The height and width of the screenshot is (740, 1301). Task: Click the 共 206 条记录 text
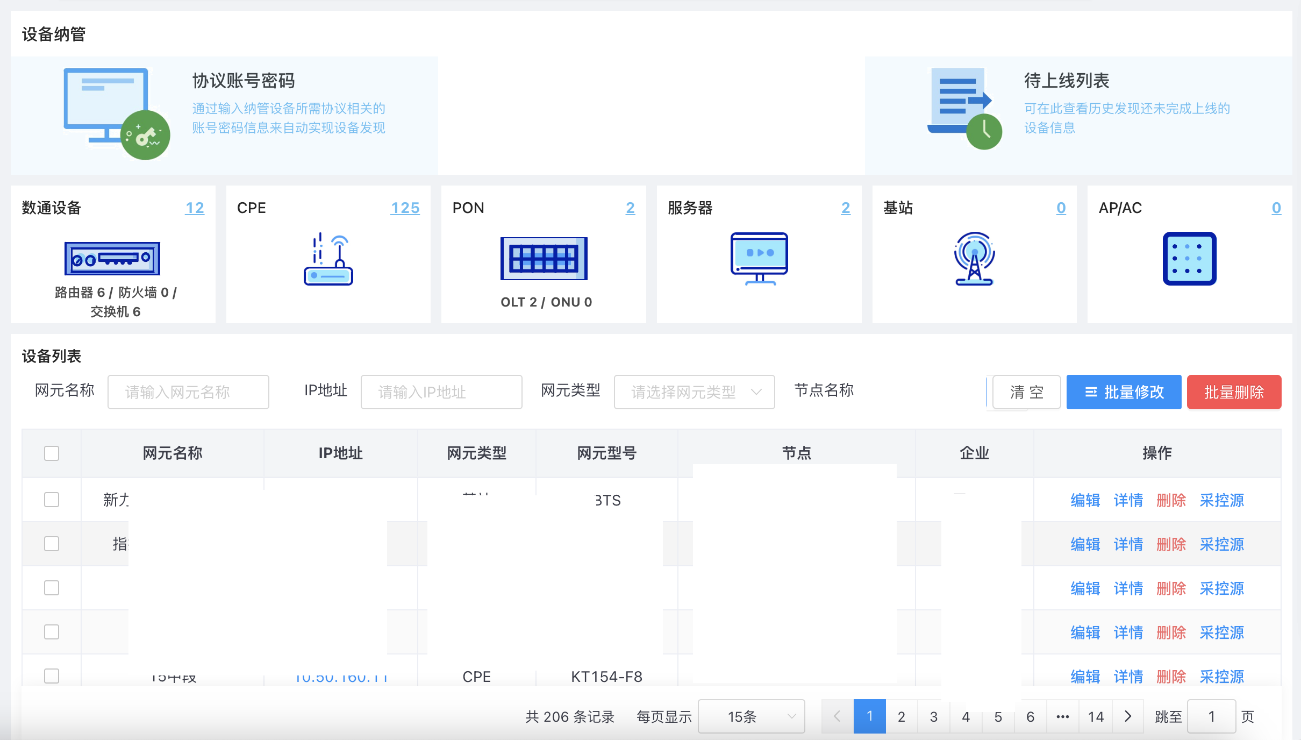[570, 717]
